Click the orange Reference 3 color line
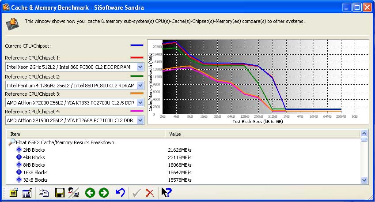Image resolution: width=375 pixels, height=202 pixels. pos(137,94)
